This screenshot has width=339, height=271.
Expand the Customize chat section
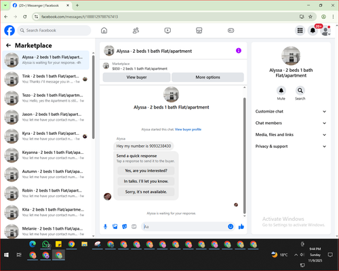[x=291, y=111]
